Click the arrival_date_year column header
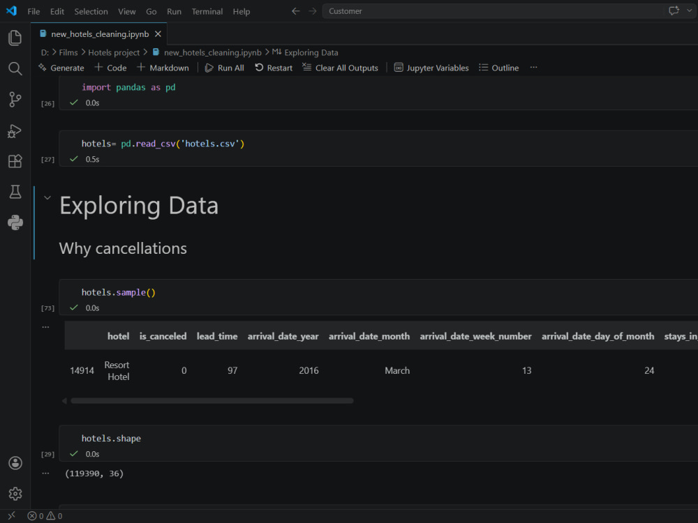698x523 pixels. coord(283,336)
